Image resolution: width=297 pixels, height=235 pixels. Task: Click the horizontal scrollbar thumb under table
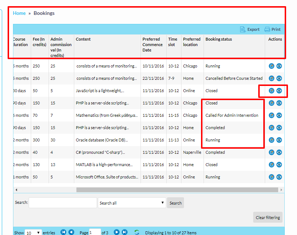tap(177, 190)
